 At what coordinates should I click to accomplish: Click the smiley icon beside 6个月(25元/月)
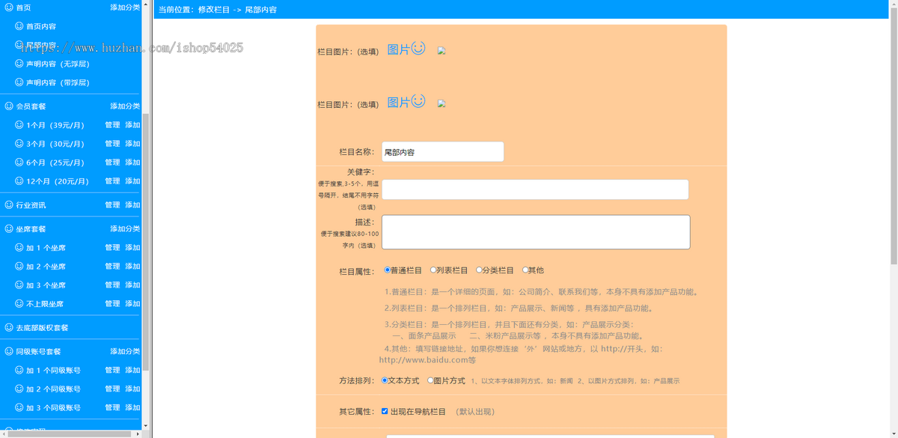pyautogui.click(x=19, y=162)
